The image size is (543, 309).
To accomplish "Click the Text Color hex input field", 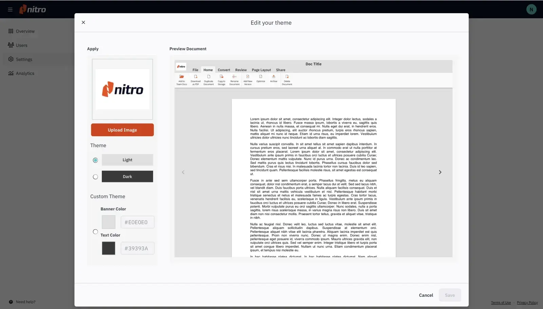I will [x=137, y=248].
